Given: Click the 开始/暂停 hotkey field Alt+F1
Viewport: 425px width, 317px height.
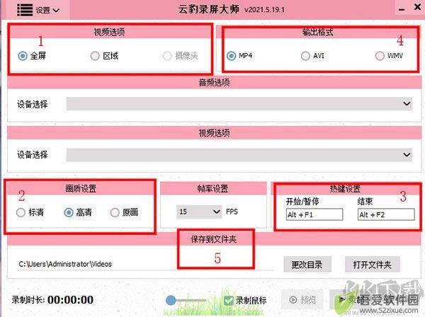Looking at the screenshot, I should click(x=314, y=214).
